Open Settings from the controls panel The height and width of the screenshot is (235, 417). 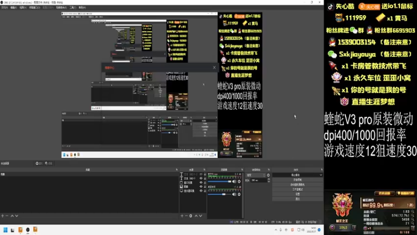(x=298, y=194)
